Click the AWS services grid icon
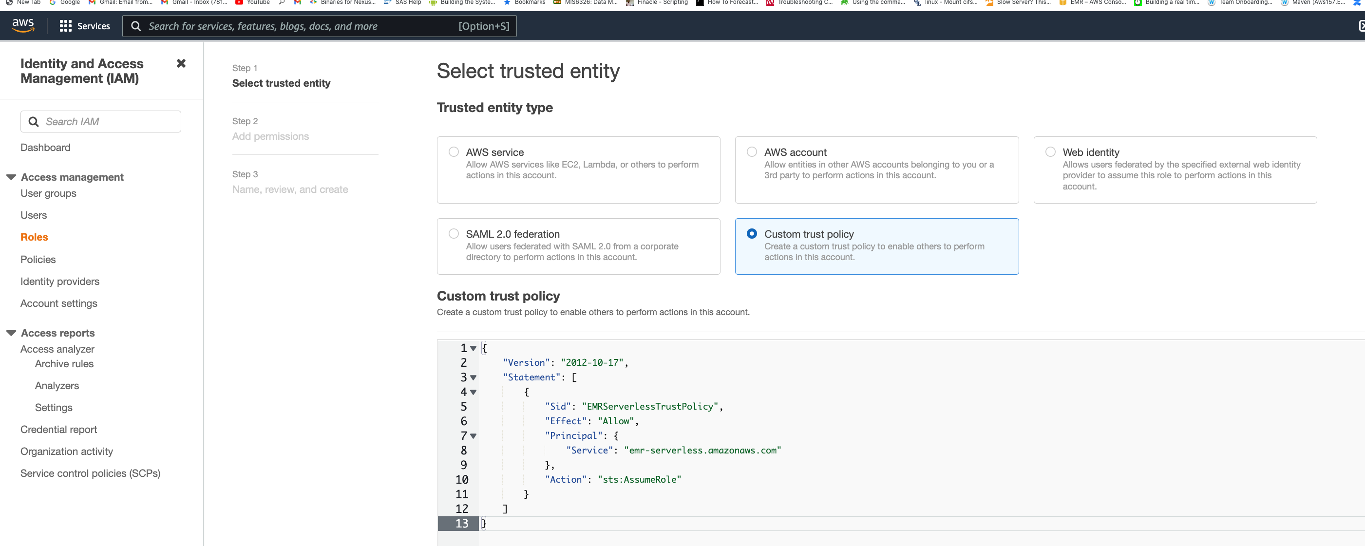The width and height of the screenshot is (1365, 546). coord(65,25)
